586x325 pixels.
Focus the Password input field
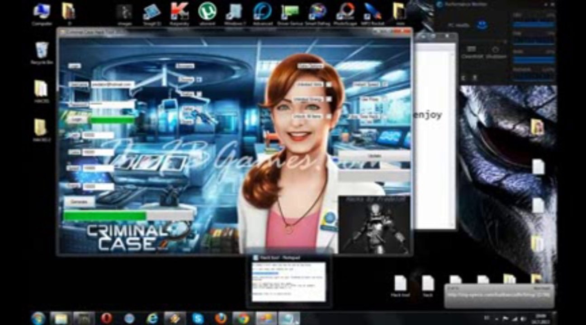(113, 104)
